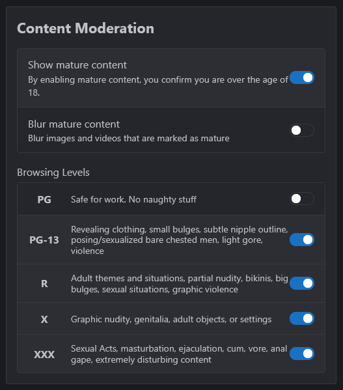
Task: Click the X rating label
Action: pos(44,319)
